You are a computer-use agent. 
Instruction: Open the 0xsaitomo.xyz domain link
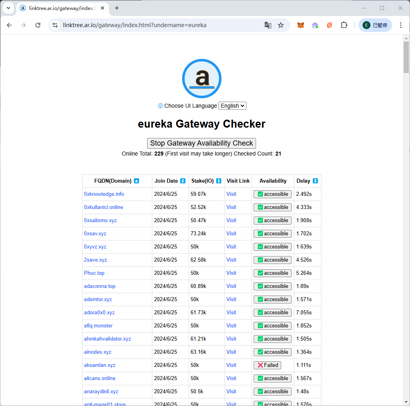point(100,221)
